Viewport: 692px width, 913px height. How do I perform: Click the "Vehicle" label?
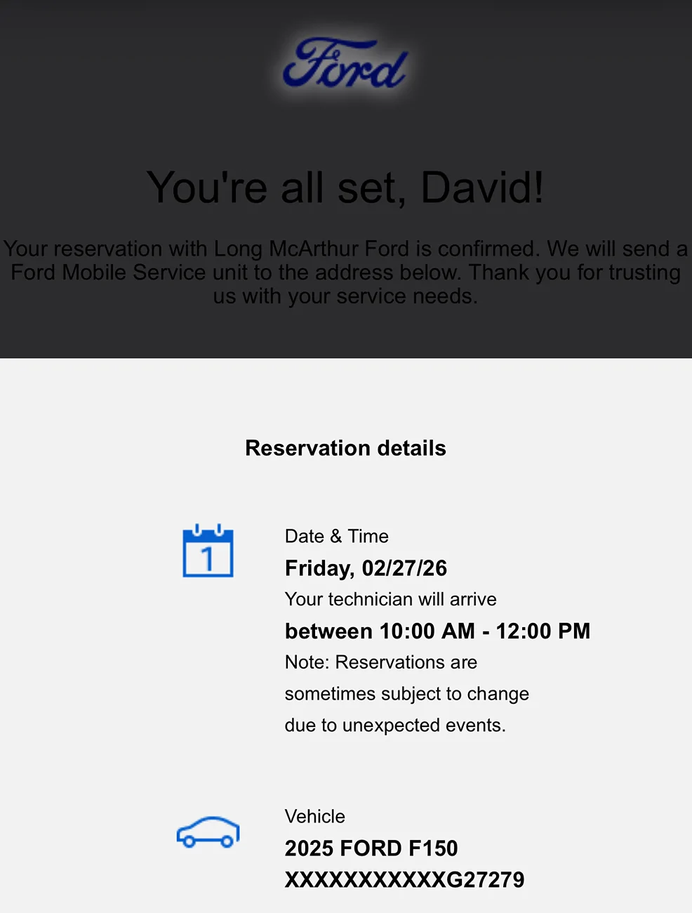pos(314,817)
